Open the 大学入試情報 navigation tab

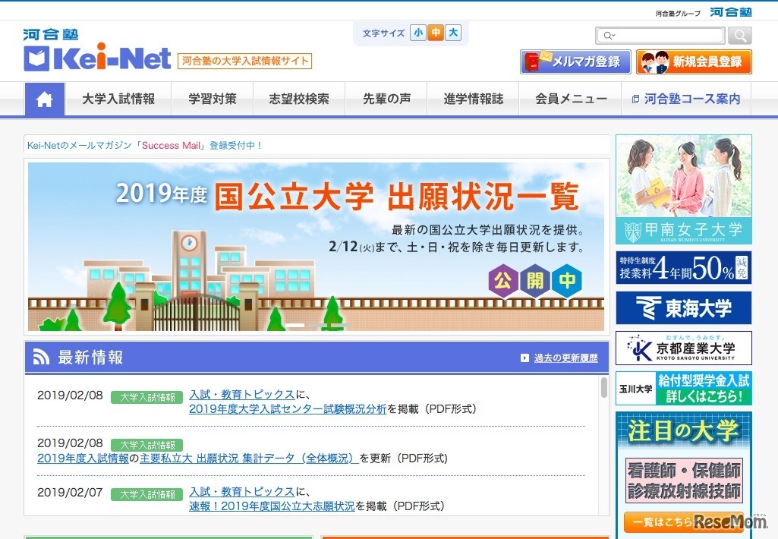click(x=118, y=98)
